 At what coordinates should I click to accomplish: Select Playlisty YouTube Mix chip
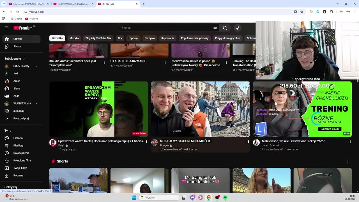tap(98, 38)
